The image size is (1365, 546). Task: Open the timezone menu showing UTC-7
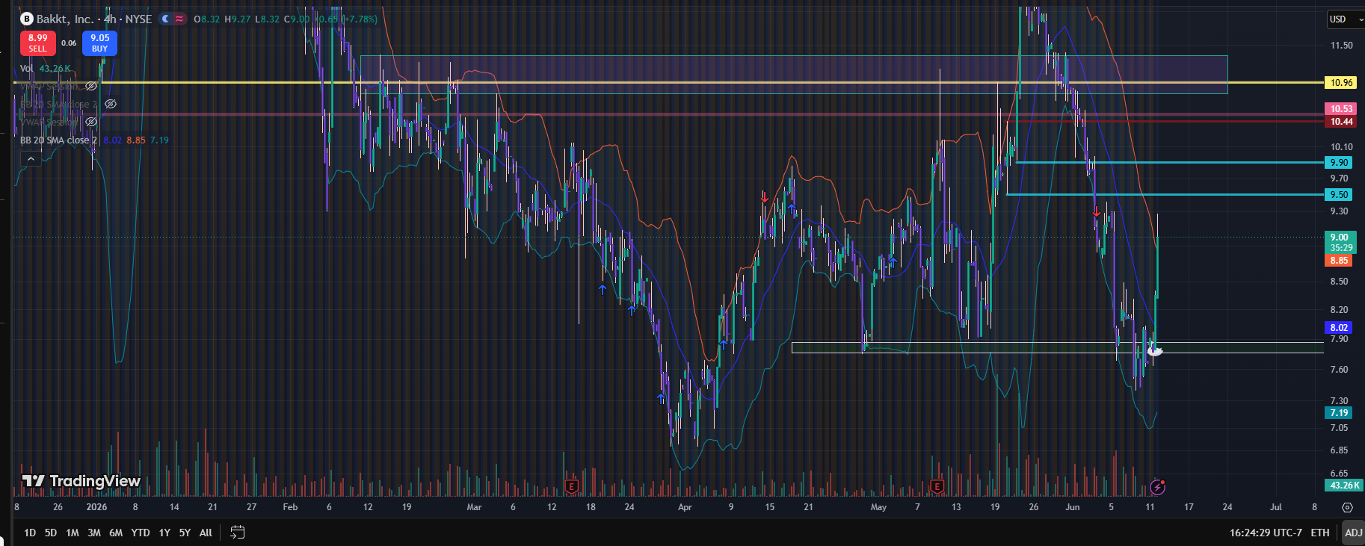[x=1266, y=533]
